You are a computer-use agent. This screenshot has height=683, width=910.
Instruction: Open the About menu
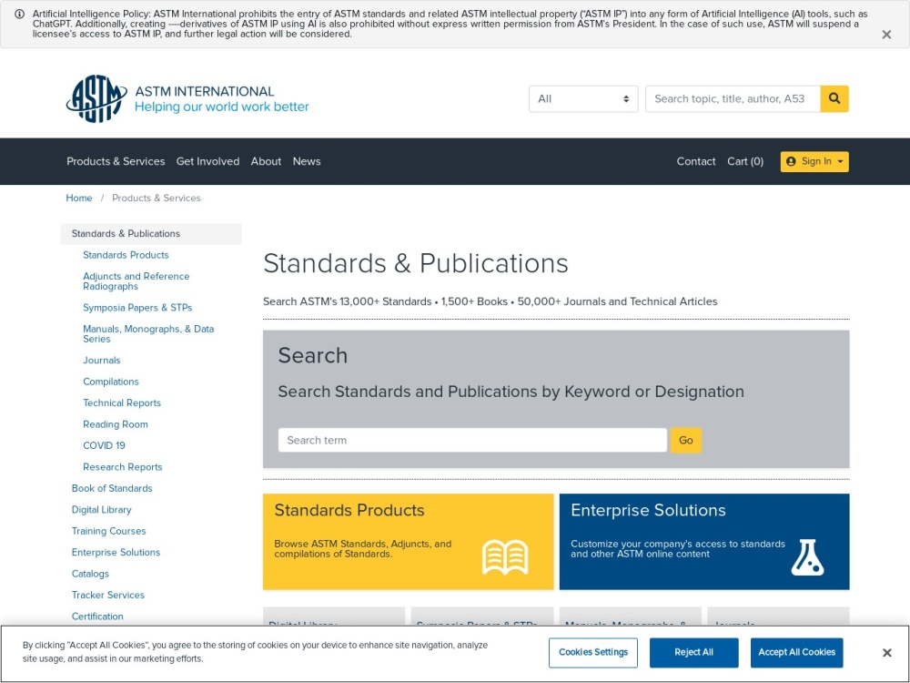pyautogui.click(x=266, y=161)
